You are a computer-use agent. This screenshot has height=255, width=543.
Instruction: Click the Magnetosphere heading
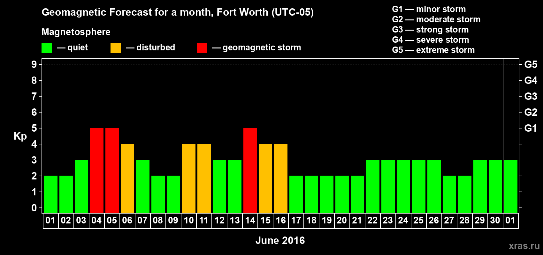click(x=76, y=32)
